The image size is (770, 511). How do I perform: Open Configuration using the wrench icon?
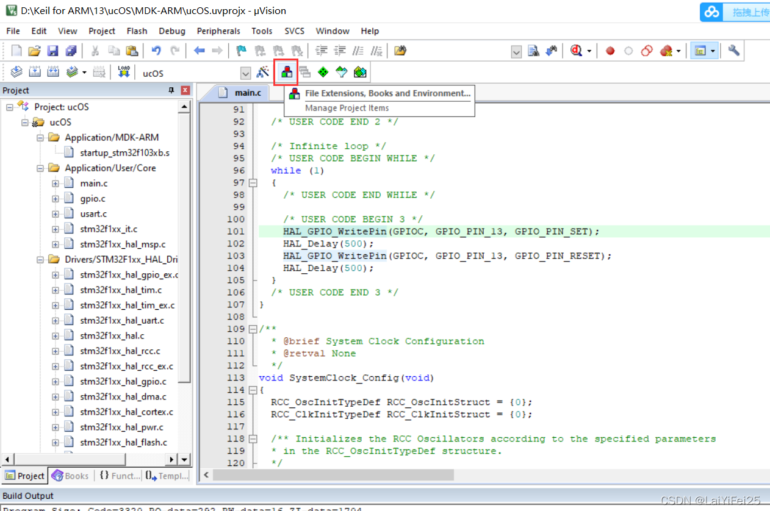(734, 51)
